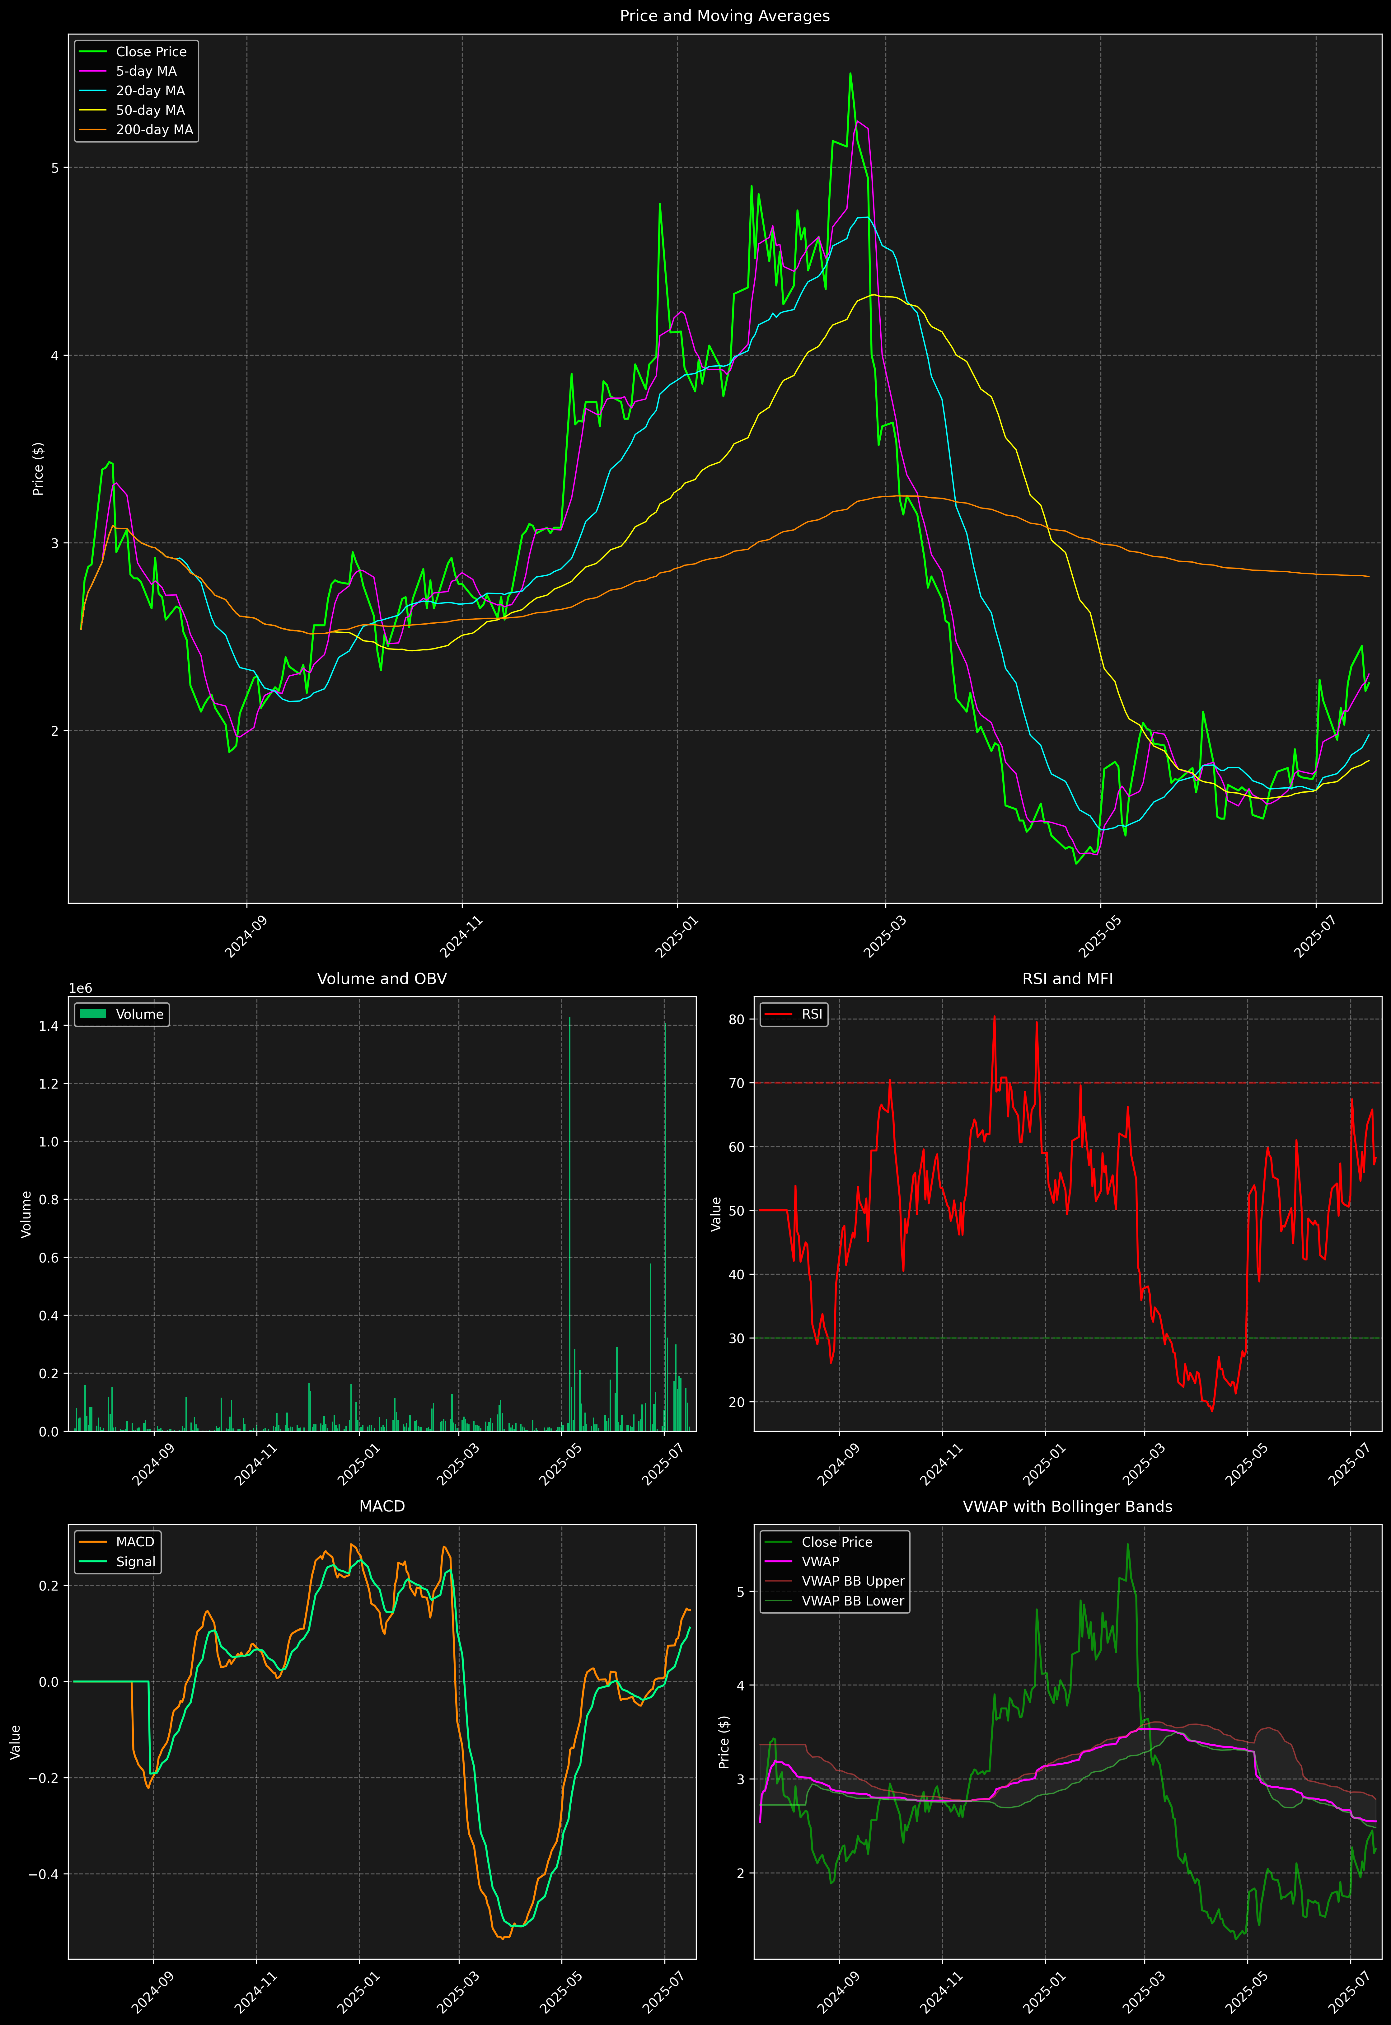Viewport: 1391px width, 2025px height.
Task: Select the 'MACD' legend entry
Action: coord(135,1542)
